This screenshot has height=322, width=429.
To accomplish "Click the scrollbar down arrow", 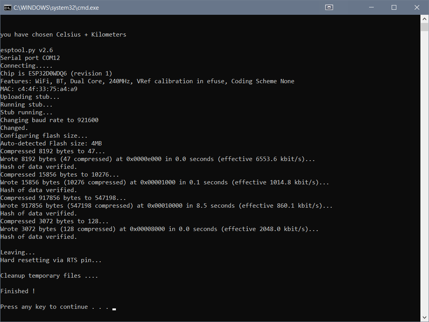I will 424,317.
